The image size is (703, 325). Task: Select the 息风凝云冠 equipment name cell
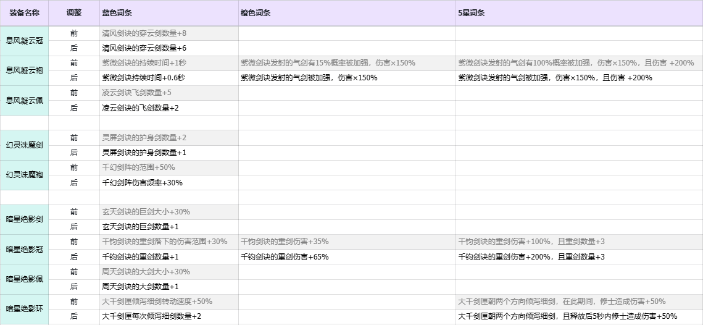pos(25,40)
